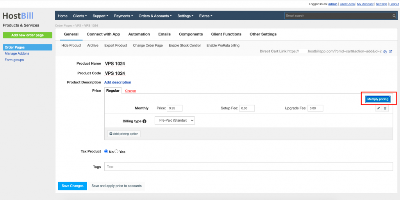Image resolution: width=400 pixels, height=200 pixels.
Task: Click the Logout link
Action: (x=394, y=4)
